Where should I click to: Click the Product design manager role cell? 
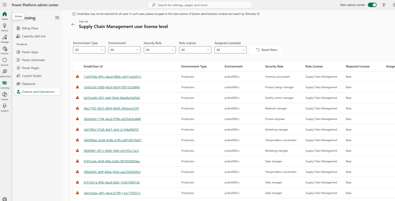279,87
